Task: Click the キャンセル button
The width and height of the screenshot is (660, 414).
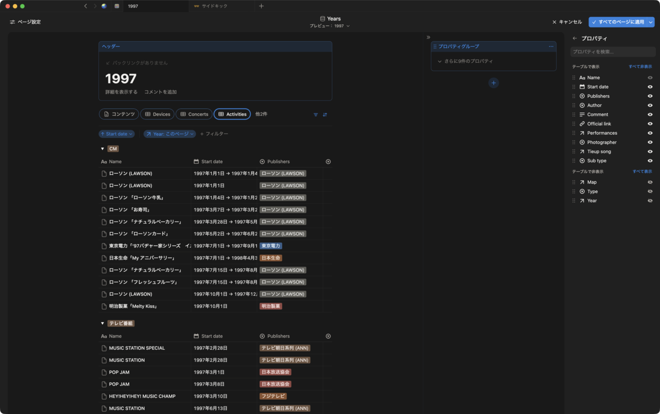Action: [567, 22]
